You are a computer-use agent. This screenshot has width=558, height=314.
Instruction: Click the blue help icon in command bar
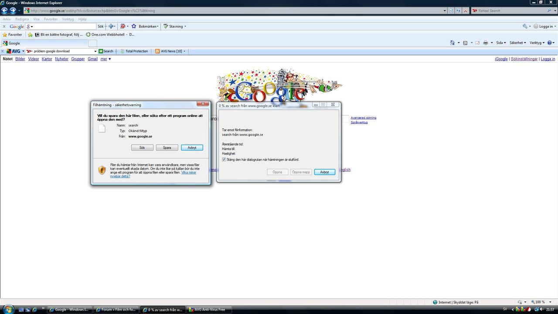pos(549,43)
